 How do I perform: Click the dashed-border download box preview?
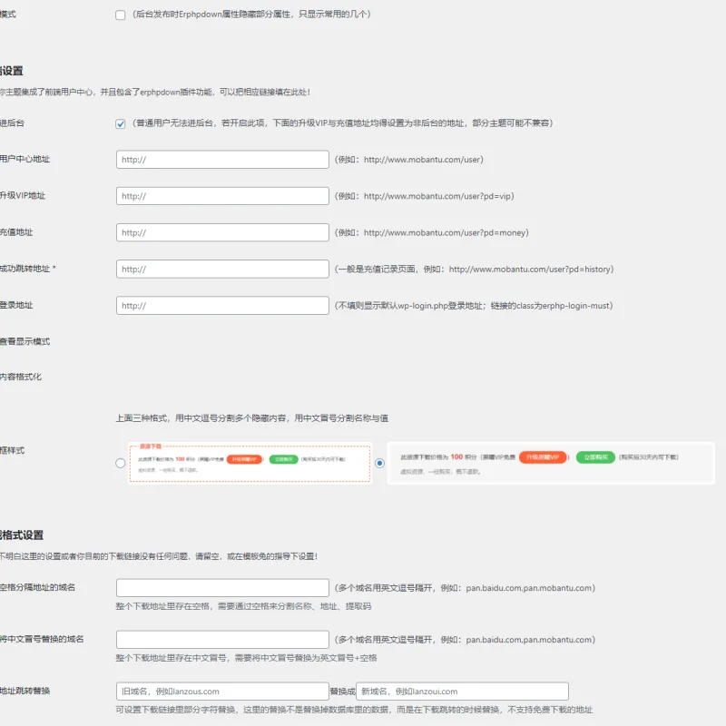[250, 463]
